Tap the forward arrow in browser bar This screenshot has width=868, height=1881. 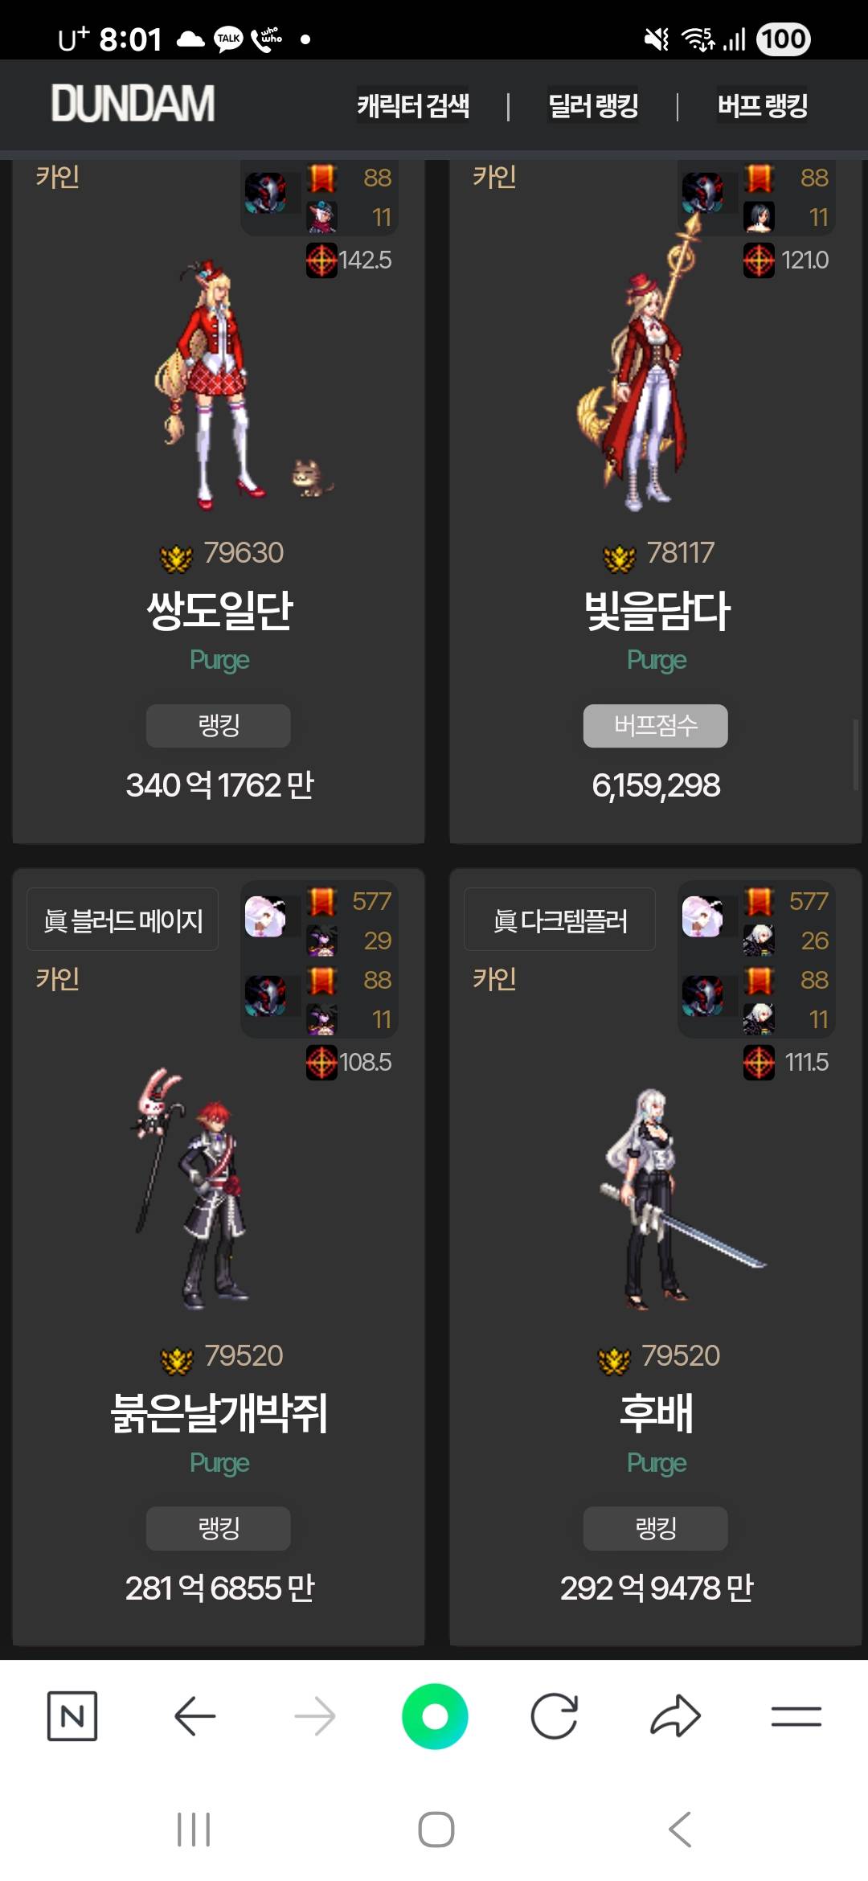coord(314,1715)
